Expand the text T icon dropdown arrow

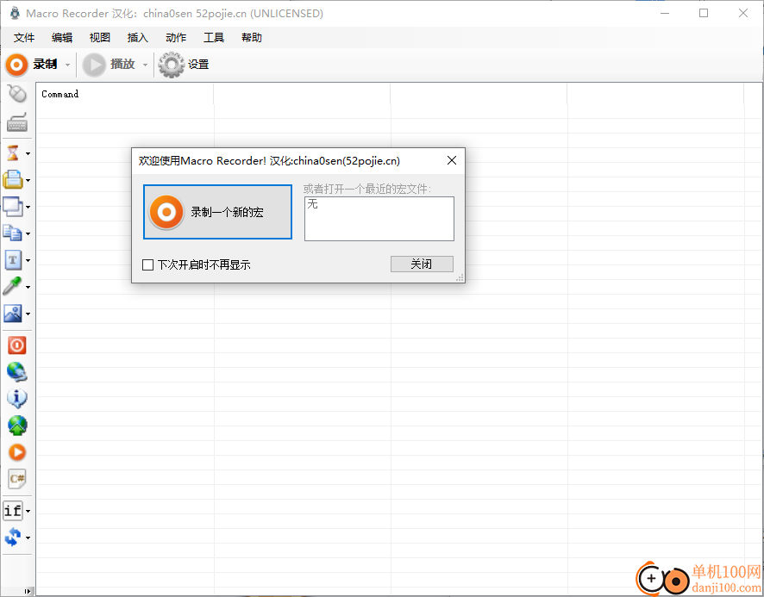28,261
